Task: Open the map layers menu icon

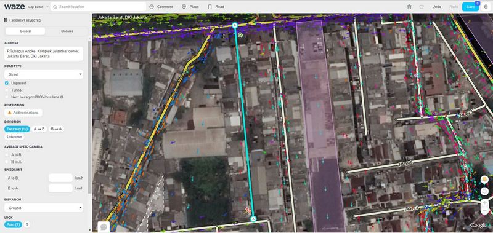Action: 486,7
